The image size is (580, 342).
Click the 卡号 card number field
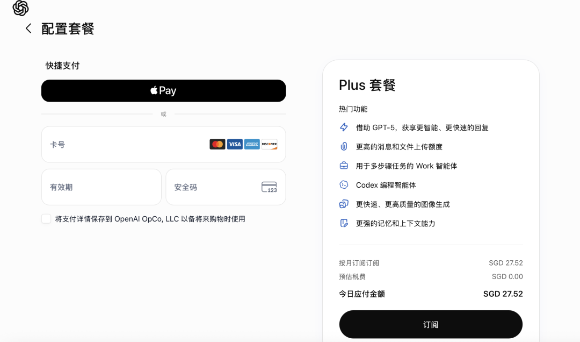coord(163,145)
